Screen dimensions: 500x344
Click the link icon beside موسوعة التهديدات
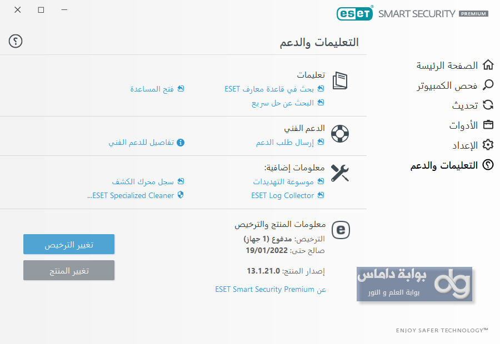tap(321, 181)
